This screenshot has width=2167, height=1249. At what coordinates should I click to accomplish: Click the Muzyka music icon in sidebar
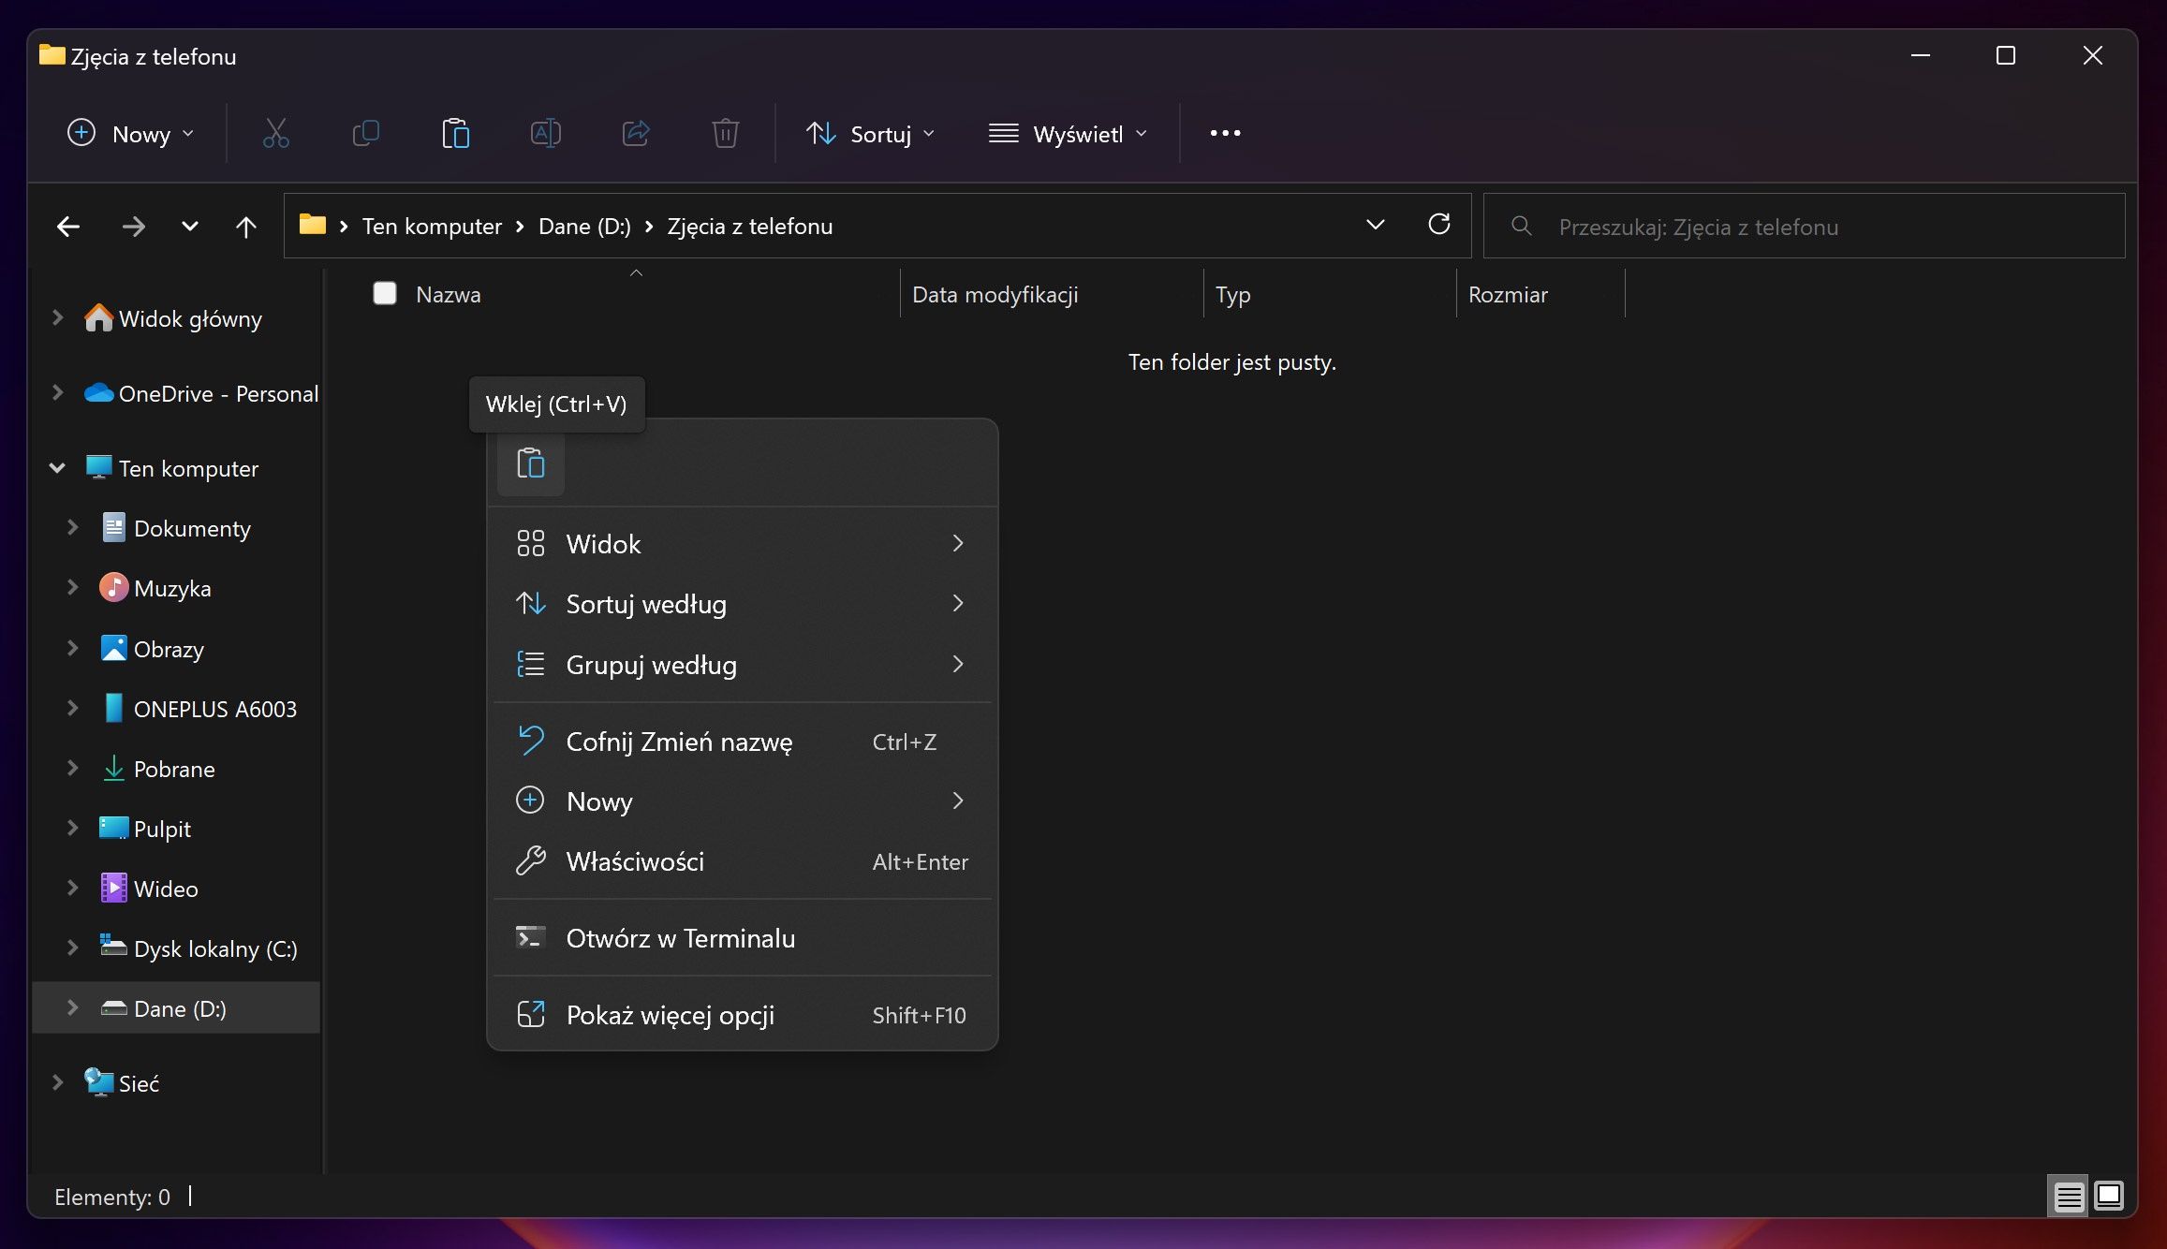(x=113, y=588)
